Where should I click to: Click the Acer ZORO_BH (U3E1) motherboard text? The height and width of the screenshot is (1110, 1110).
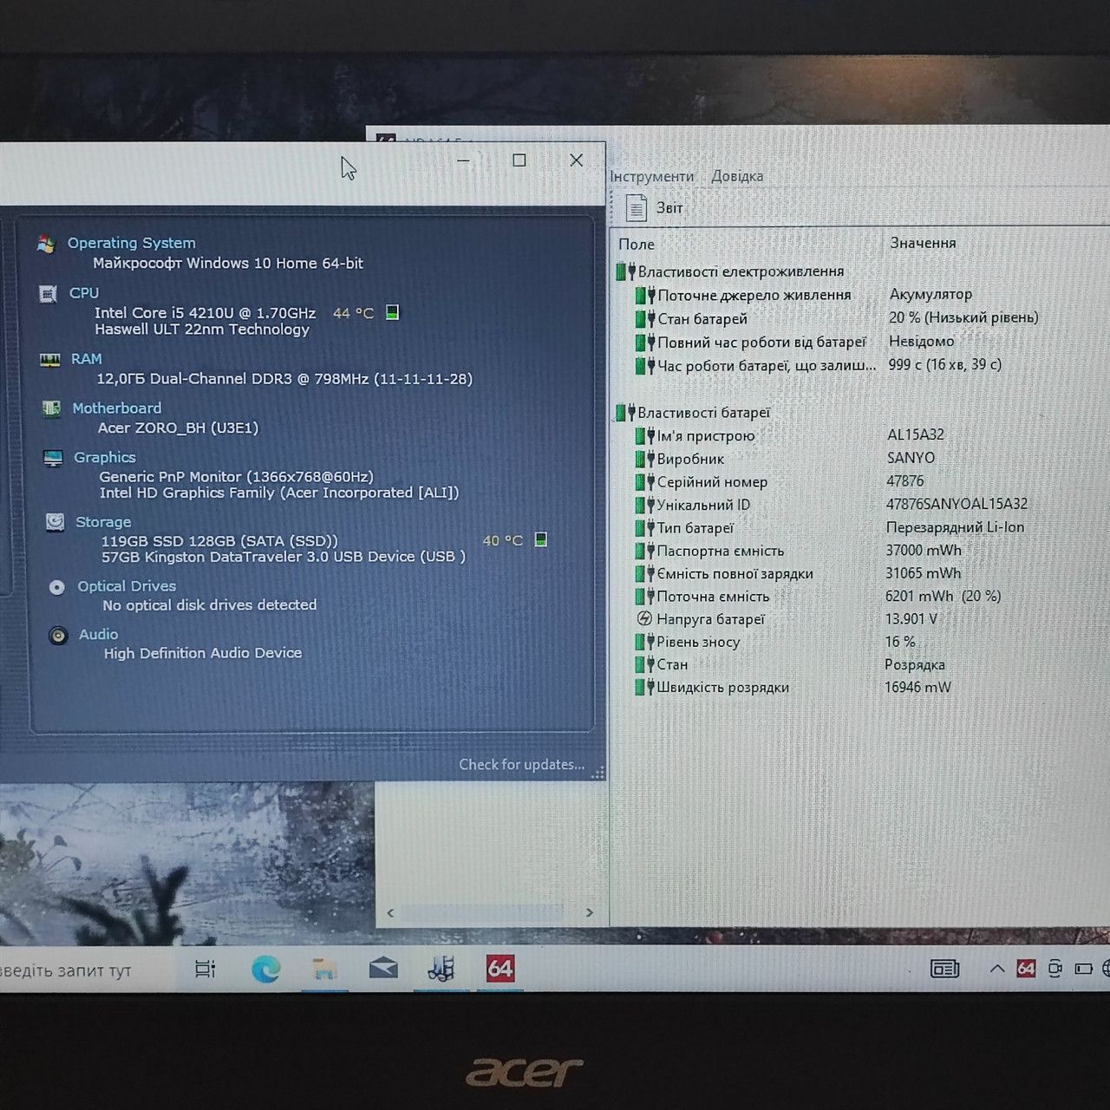click(x=178, y=428)
